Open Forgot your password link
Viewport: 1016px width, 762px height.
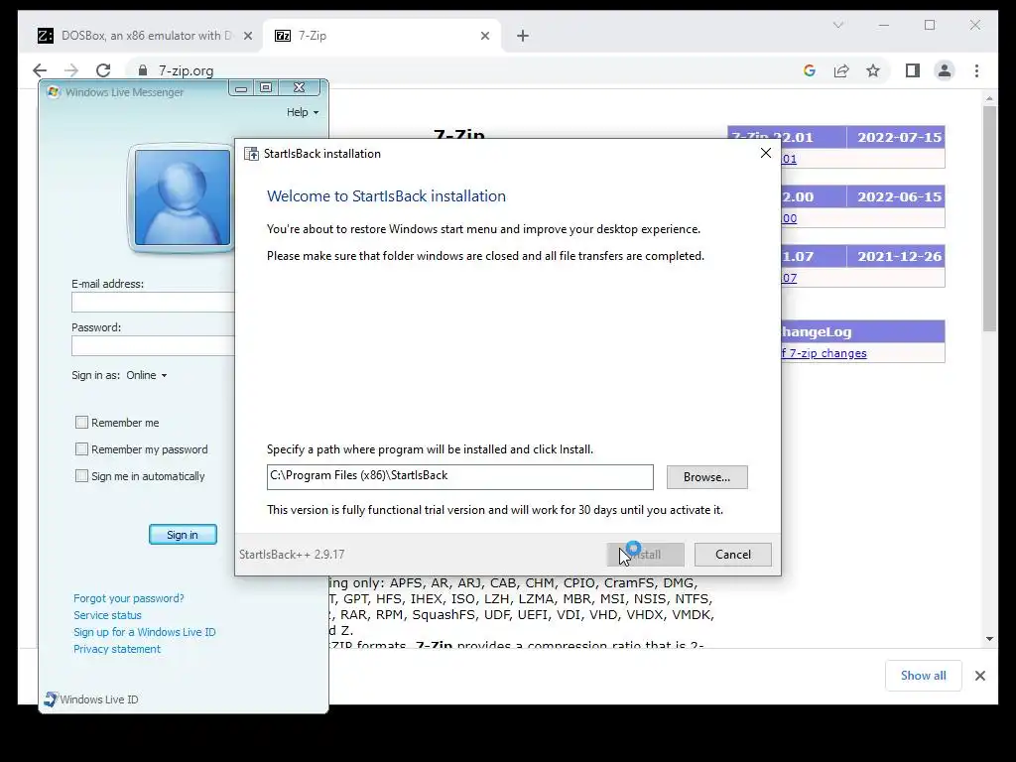[128, 598]
